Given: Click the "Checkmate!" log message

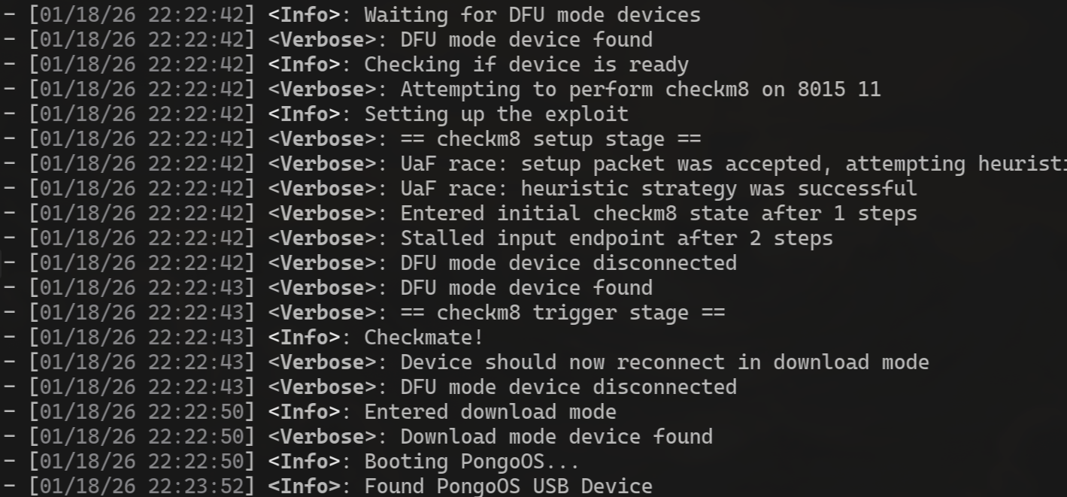Looking at the screenshot, I should coord(423,338).
